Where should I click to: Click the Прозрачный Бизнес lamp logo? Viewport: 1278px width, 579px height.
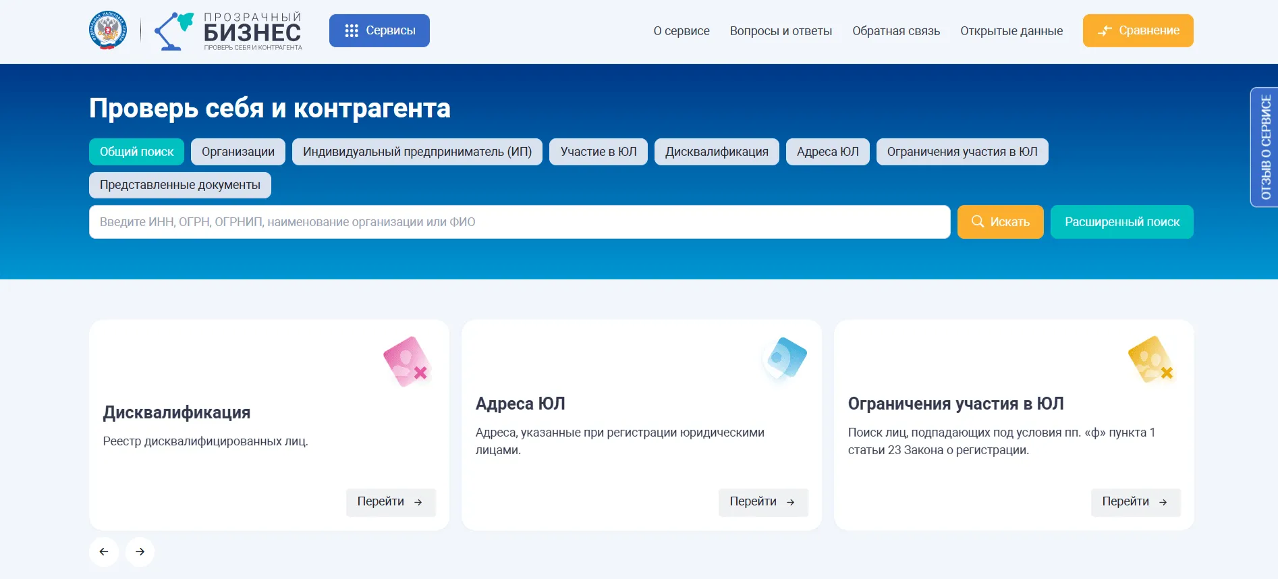click(228, 31)
